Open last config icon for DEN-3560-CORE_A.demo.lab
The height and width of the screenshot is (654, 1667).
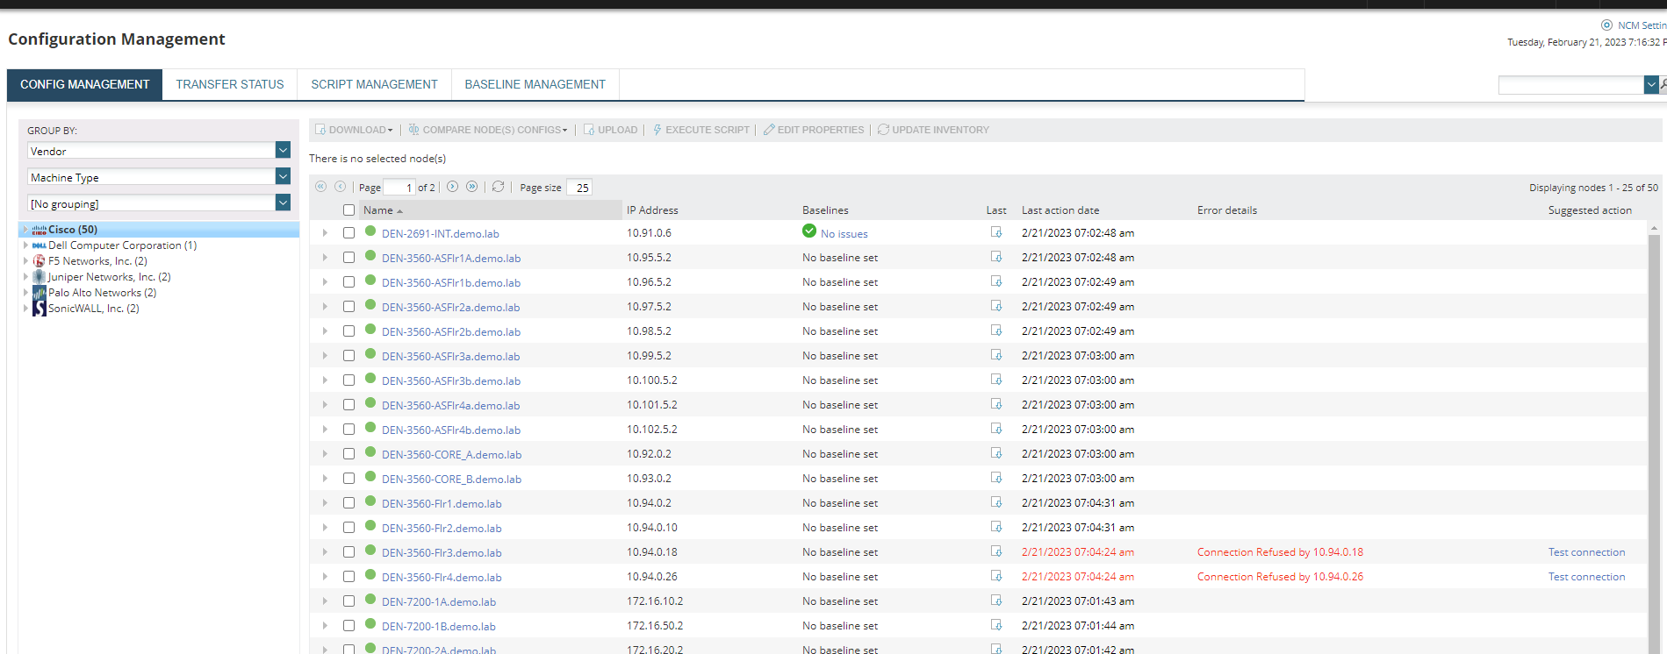tap(996, 453)
